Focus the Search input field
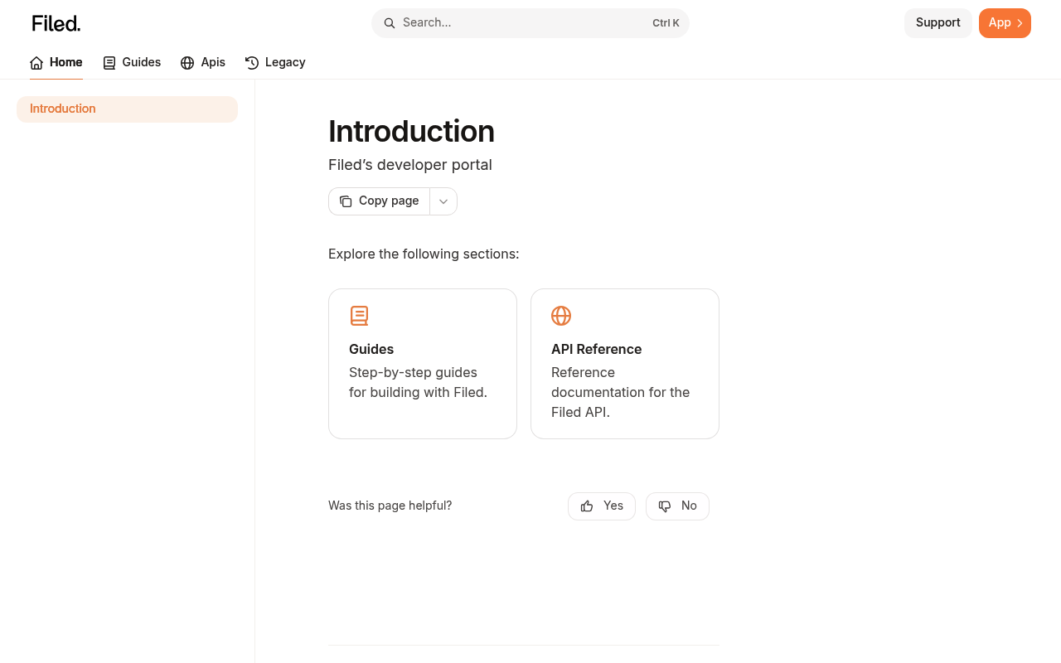1061x663 pixels. coord(530,23)
